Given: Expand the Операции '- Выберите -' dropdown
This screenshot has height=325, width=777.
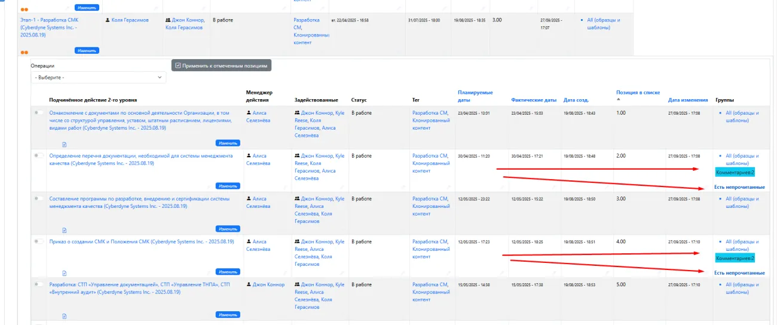Looking at the screenshot, I should tap(99, 78).
